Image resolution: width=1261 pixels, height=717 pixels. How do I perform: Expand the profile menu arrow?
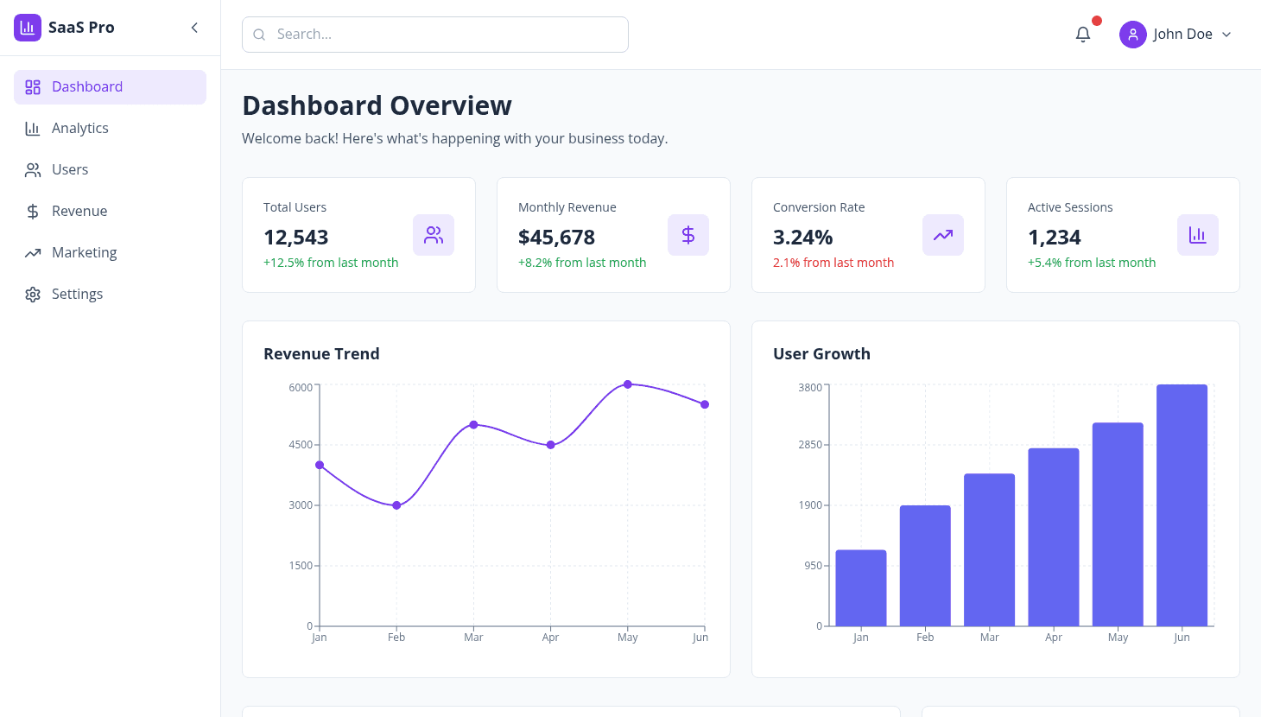tap(1226, 35)
